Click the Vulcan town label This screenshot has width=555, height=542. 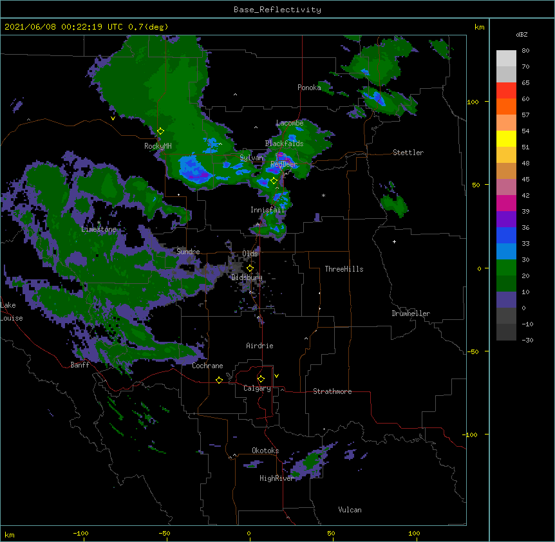[350, 510]
